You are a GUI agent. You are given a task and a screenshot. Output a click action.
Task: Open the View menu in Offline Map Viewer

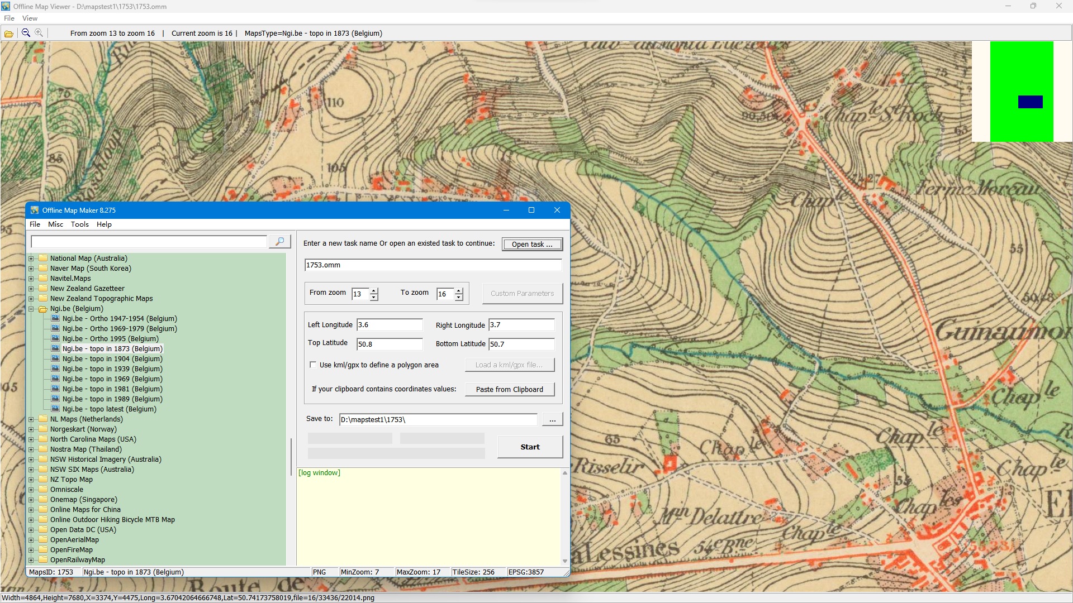click(x=30, y=18)
